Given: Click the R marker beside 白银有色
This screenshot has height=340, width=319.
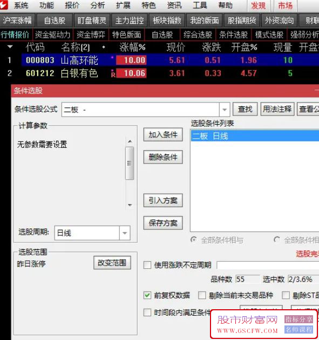Looking at the screenshot, I should point(113,74).
